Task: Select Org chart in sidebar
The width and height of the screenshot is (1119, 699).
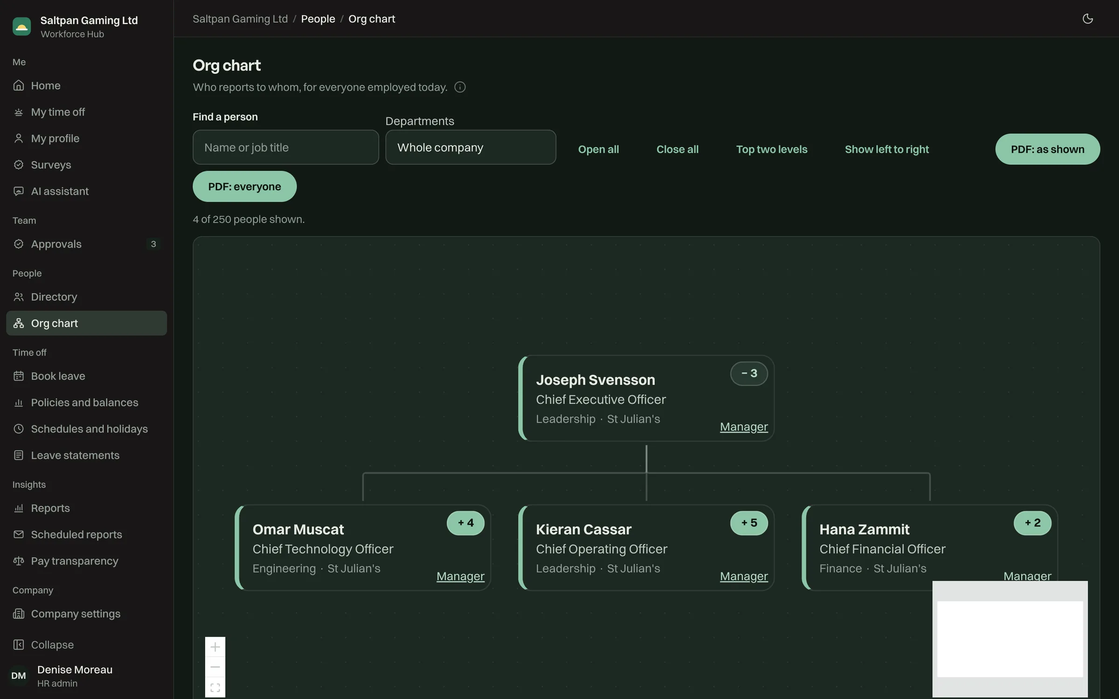Action: [87, 323]
